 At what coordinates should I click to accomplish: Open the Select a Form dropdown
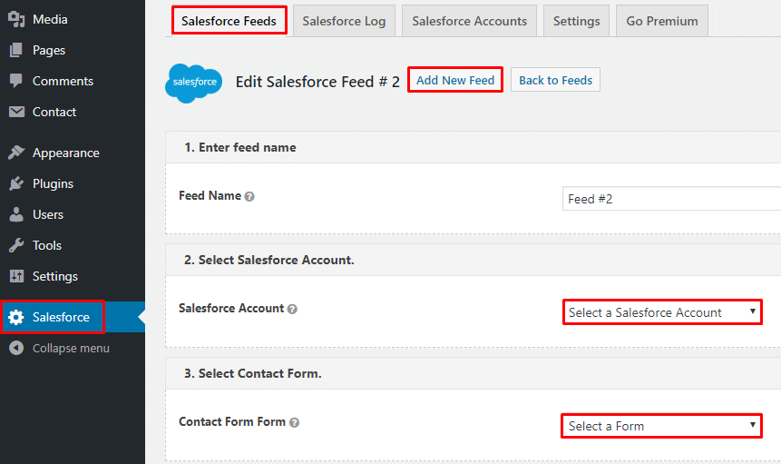coord(661,426)
